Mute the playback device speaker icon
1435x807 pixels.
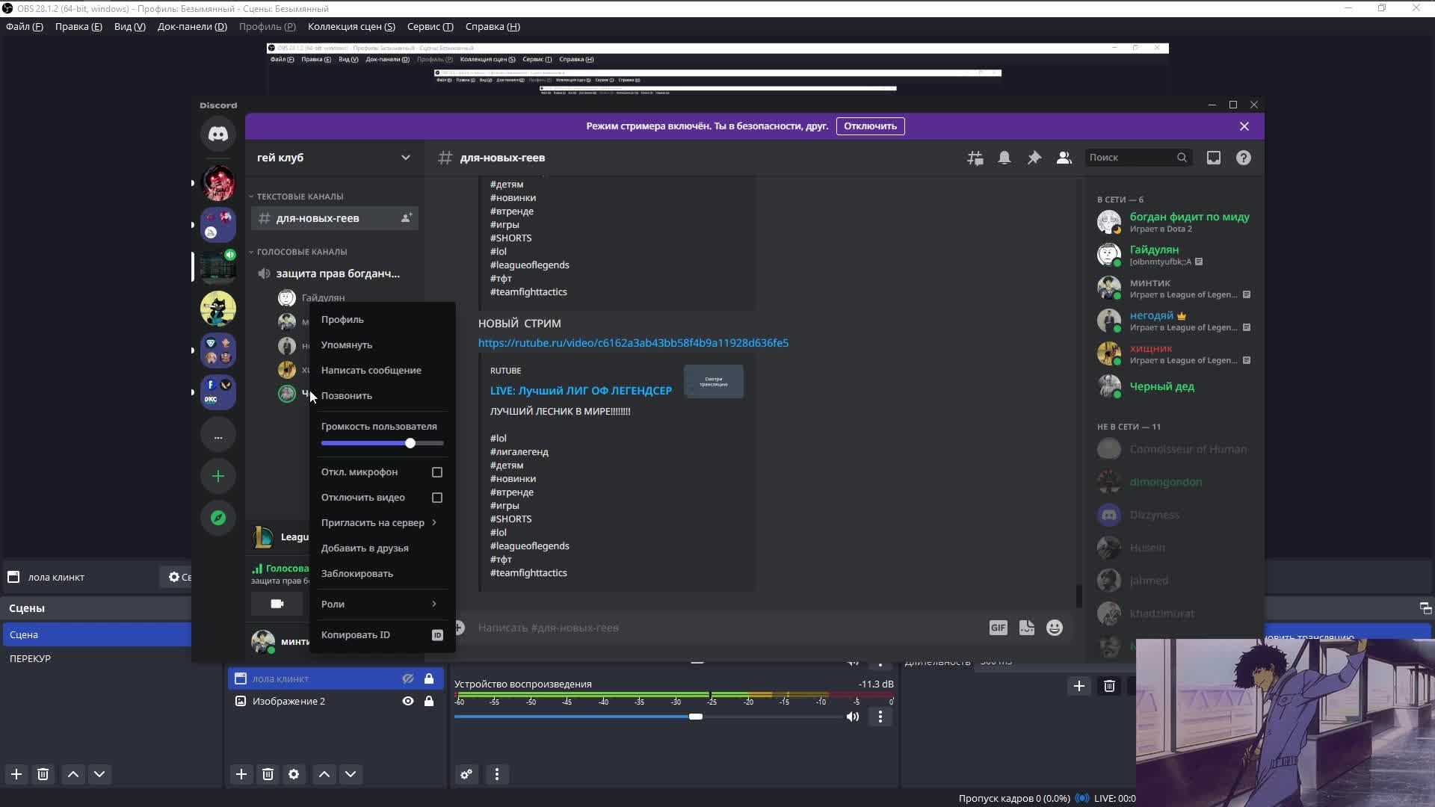(x=852, y=717)
